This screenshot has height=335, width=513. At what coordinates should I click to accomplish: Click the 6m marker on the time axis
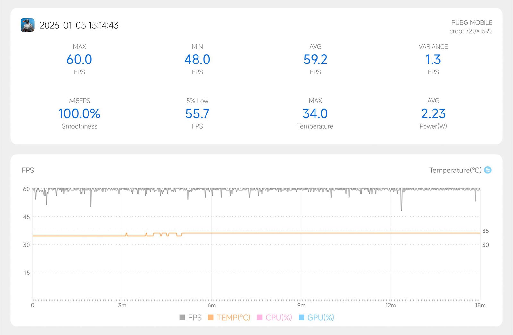pos(212,305)
